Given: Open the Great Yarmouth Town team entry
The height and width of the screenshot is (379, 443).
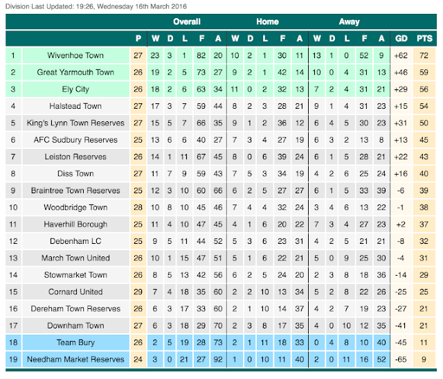Looking at the screenshot, I should click(x=75, y=73).
